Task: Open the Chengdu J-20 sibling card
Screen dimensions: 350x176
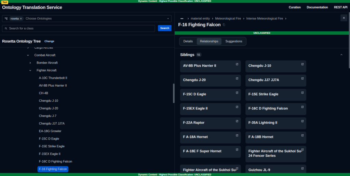Action: coord(210,80)
